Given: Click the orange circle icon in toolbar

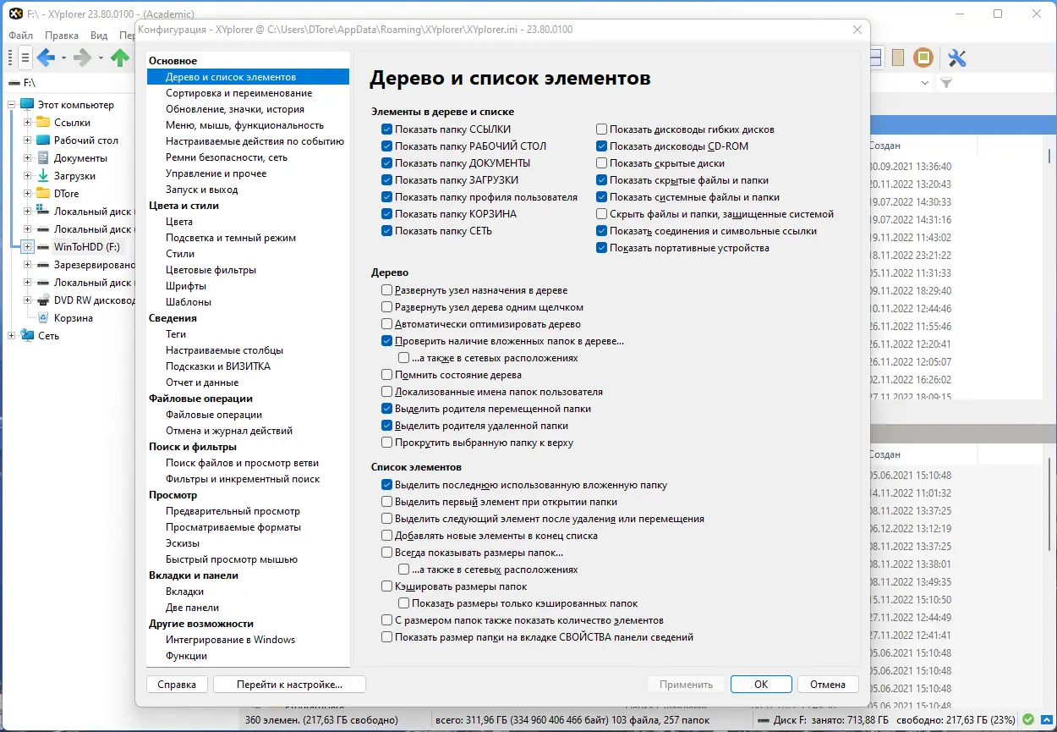Looking at the screenshot, I should [x=923, y=58].
